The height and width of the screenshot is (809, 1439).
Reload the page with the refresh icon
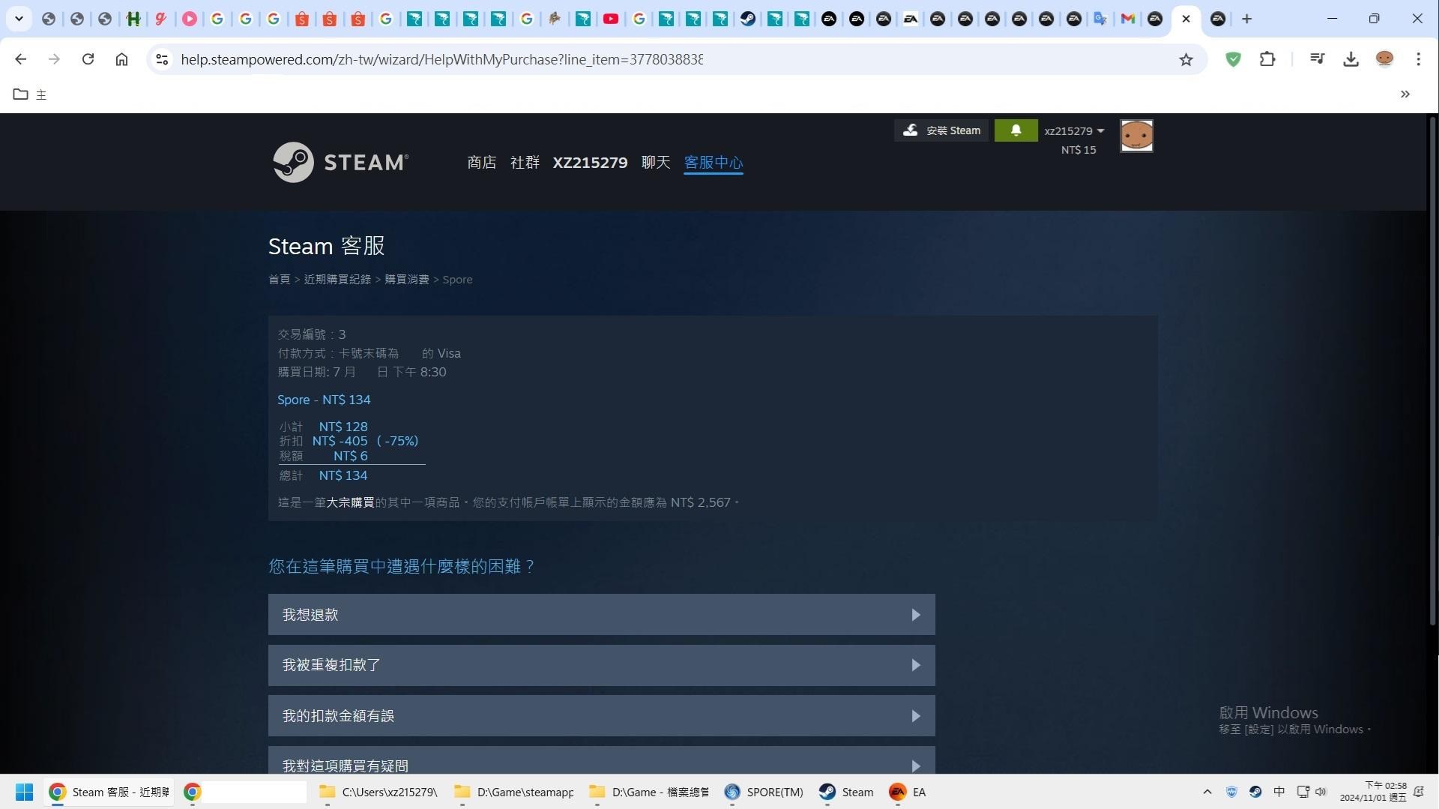tap(88, 59)
